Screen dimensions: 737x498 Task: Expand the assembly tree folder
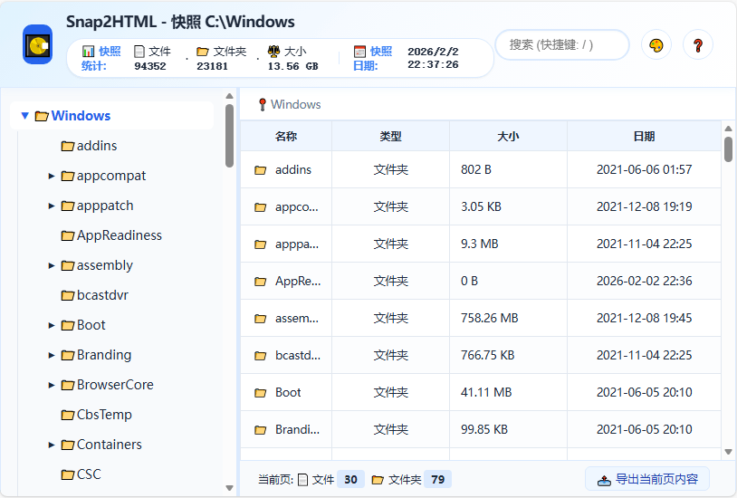[x=52, y=265]
